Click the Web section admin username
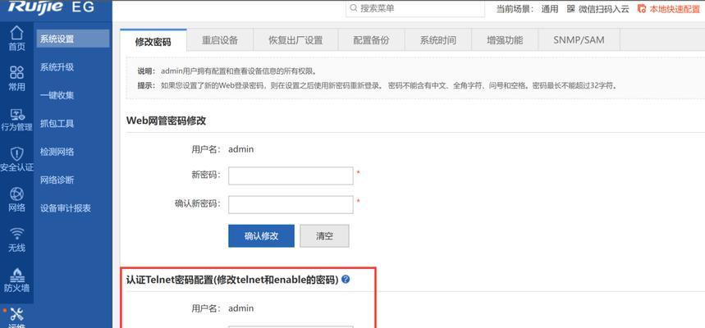Viewport: 705px width, 328px height. [241, 149]
